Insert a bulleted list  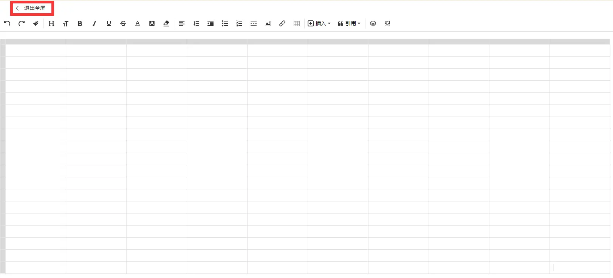pos(225,23)
